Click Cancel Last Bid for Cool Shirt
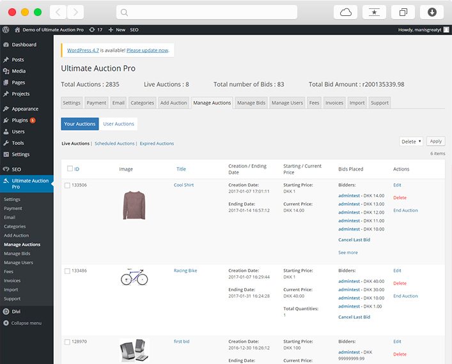Viewport: 452px width, 364px height. [x=354, y=239]
